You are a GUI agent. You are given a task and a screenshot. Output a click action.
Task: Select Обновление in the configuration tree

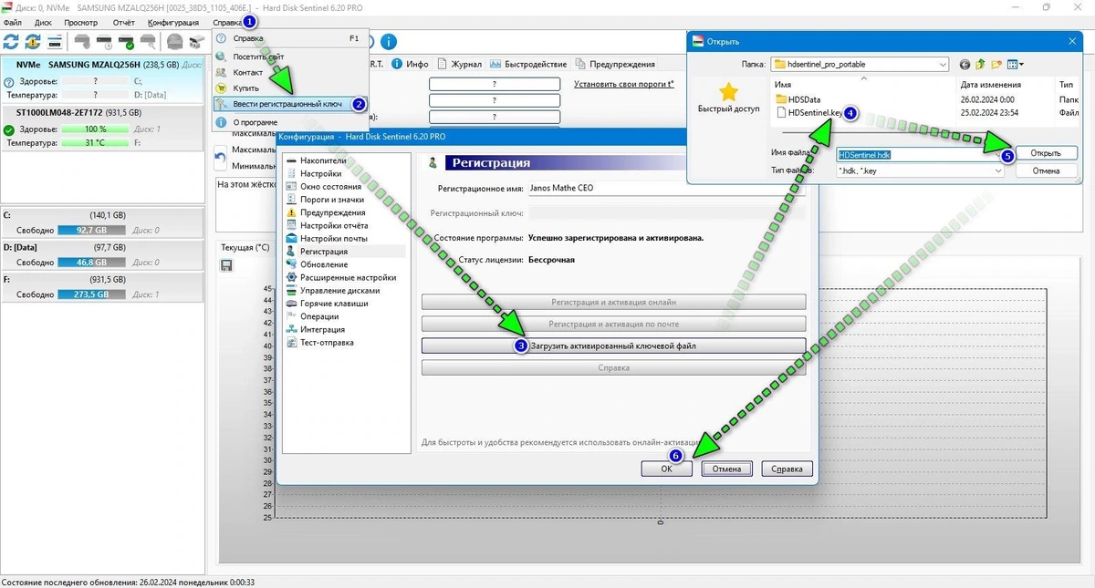(324, 264)
